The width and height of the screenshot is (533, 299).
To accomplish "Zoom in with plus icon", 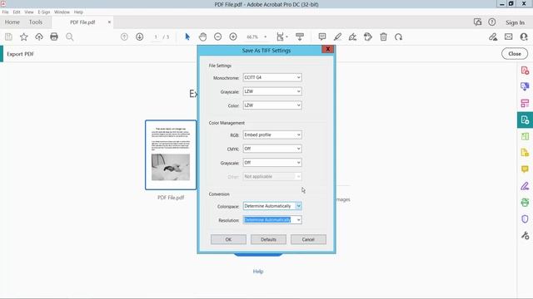I will pos(233,37).
